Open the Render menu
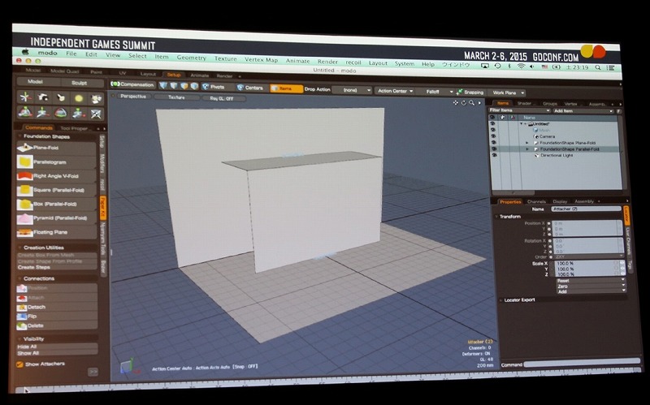Screen dimensions: 650x405 pos(327,62)
